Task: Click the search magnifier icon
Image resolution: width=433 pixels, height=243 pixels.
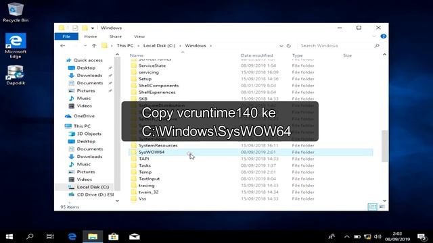Action: [x=377, y=46]
